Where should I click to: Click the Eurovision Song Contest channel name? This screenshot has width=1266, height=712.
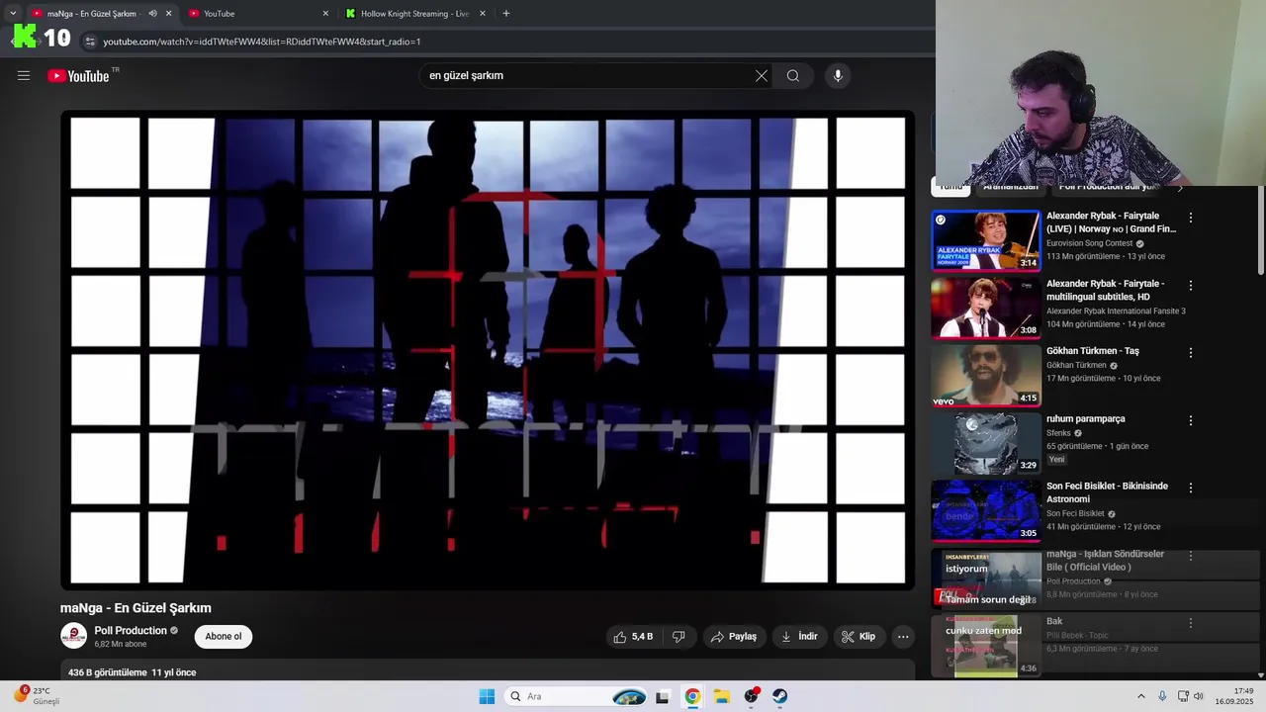click(1090, 243)
